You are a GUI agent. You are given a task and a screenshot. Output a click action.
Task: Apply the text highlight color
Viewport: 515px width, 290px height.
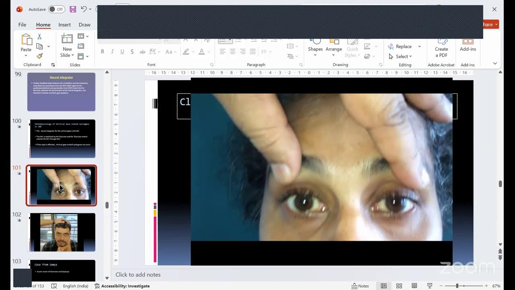tap(186, 52)
